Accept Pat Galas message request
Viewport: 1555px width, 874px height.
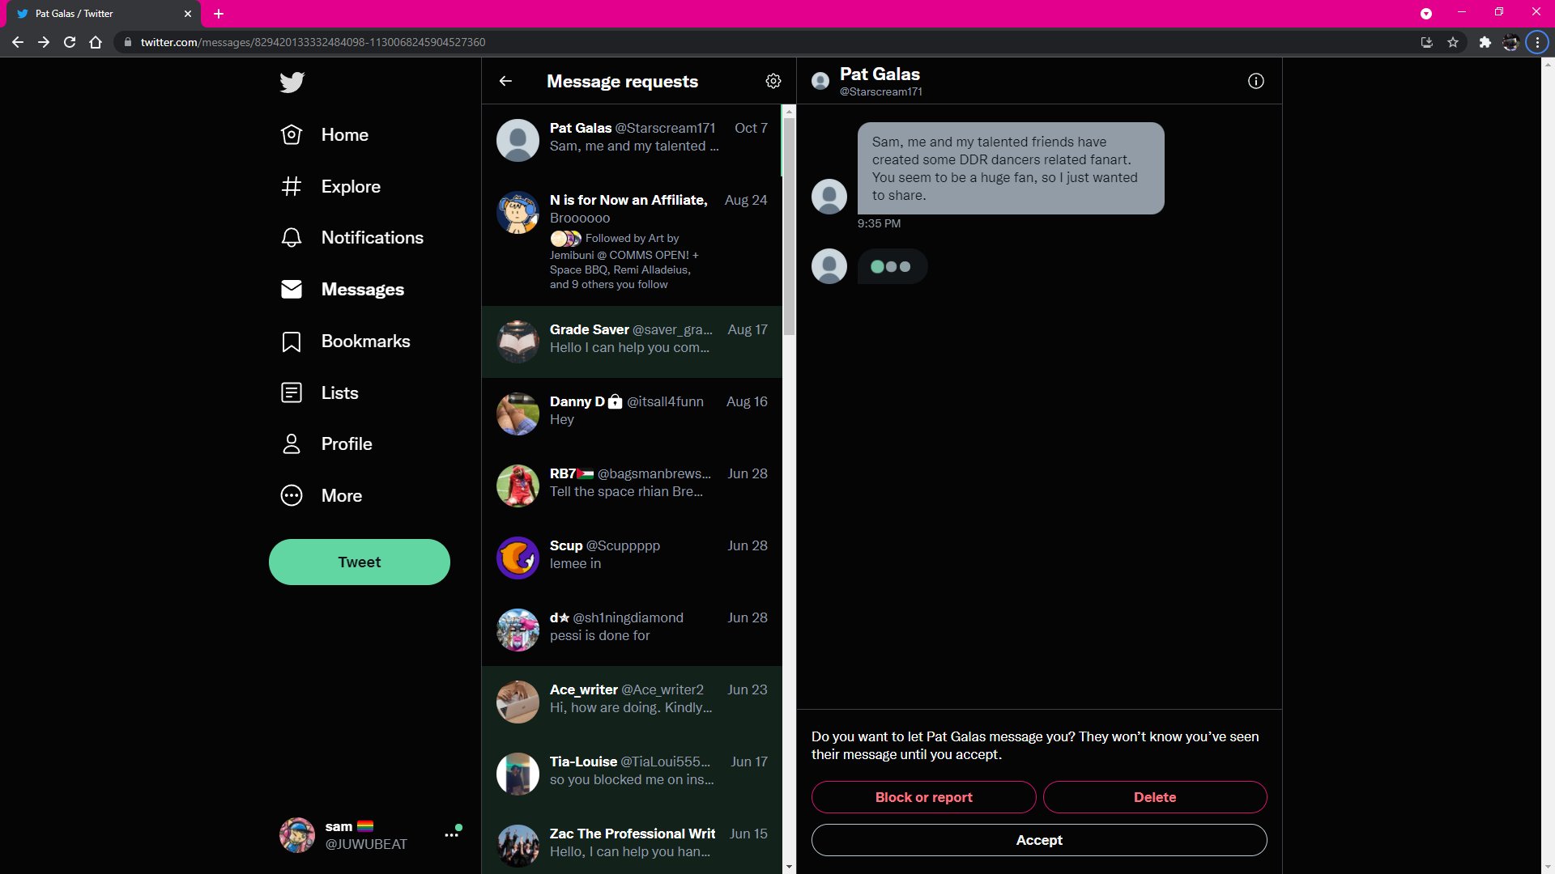[x=1038, y=840]
